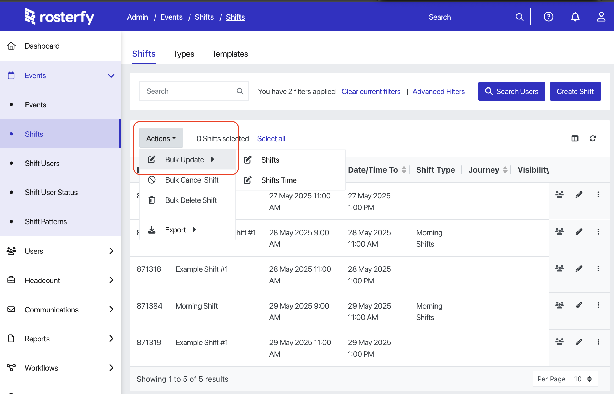The image size is (614, 394).
Task: Open the underlined Shifts breadcrumb
Action: (x=235, y=17)
